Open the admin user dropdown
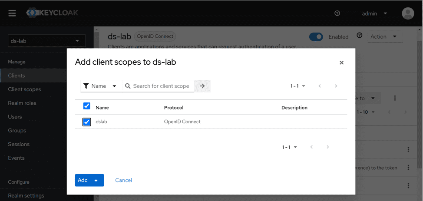 pos(374,13)
